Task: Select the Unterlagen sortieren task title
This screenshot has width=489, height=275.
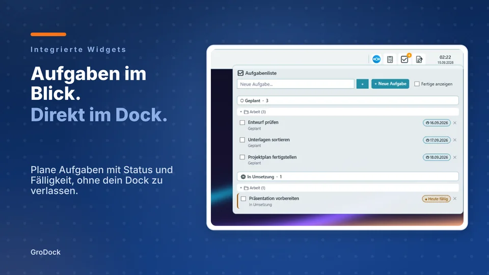Action: point(268,140)
